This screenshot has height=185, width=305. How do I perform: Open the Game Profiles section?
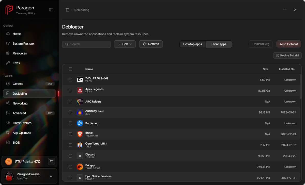pyautogui.click(x=22, y=123)
